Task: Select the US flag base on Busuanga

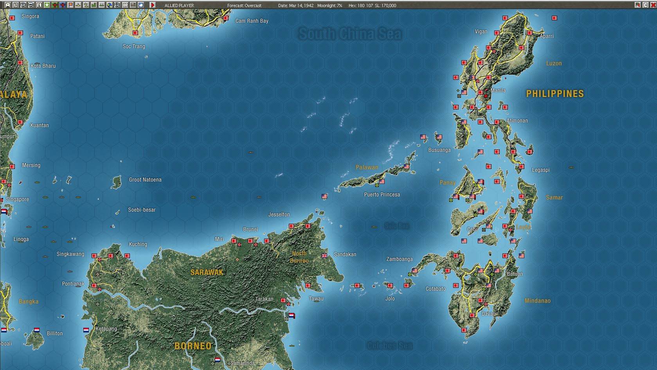Action: (439, 137)
